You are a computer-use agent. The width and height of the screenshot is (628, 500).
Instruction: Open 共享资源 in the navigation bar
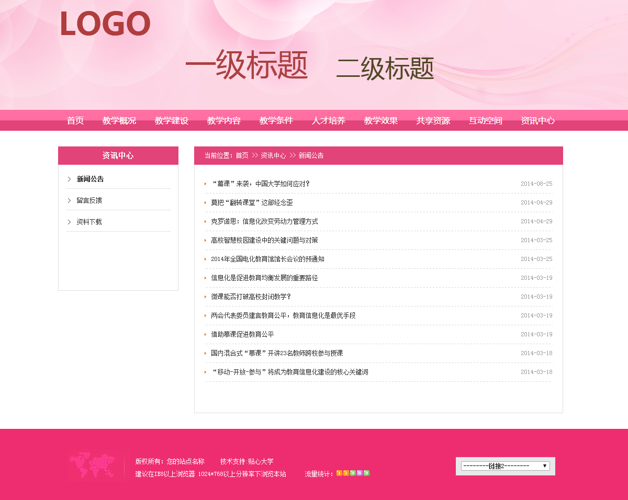click(433, 121)
